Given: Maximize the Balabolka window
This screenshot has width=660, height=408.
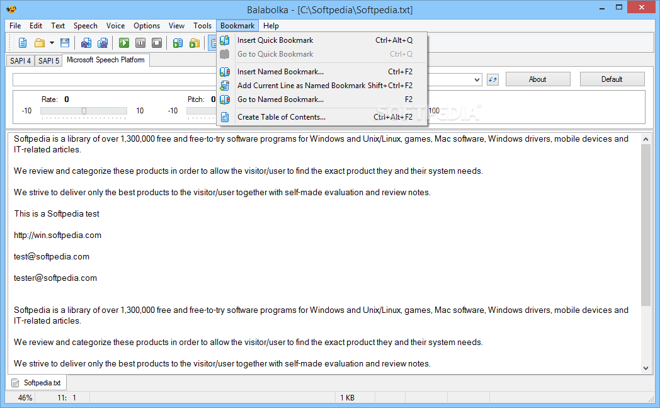Looking at the screenshot, I should (x=618, y=8).
